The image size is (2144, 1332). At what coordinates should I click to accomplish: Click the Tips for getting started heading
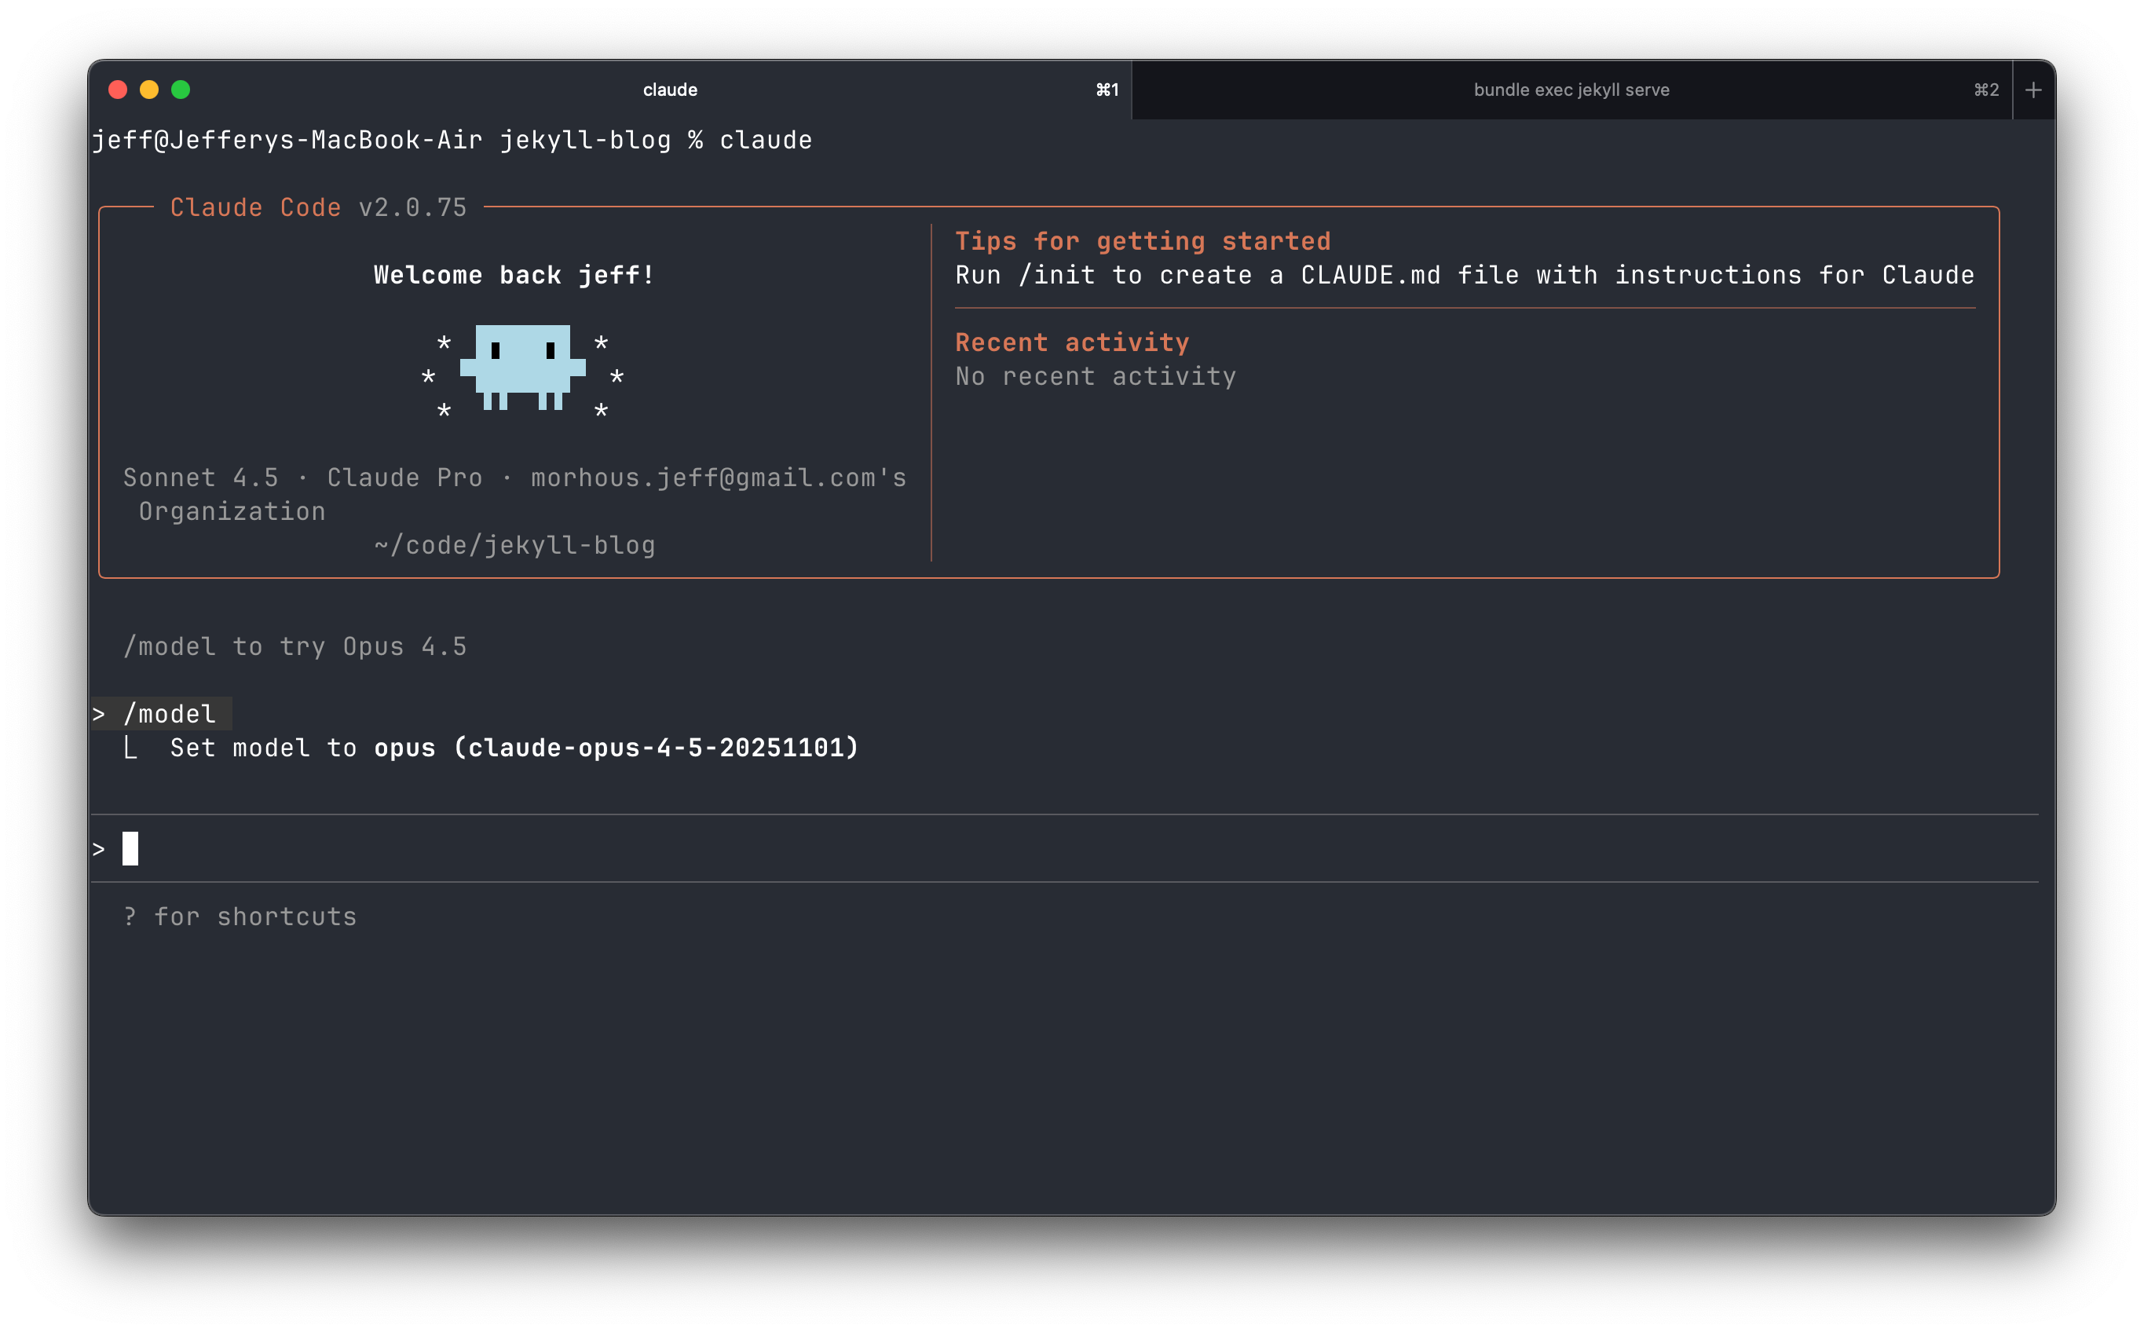[x=1143, y=240]
